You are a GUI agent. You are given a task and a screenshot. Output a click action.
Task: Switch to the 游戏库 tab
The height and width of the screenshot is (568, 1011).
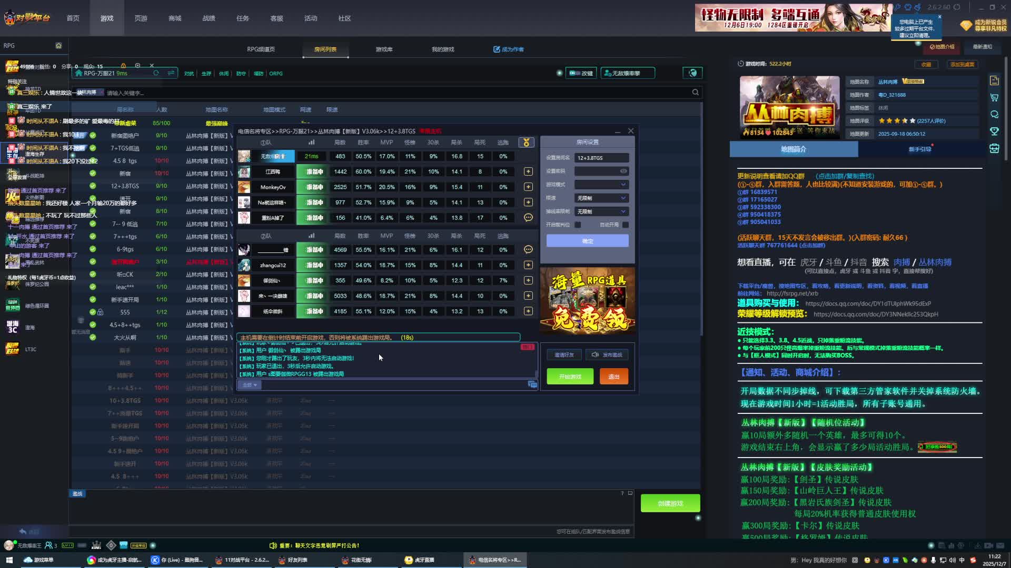pyautogui.click(x=384, y=49)
